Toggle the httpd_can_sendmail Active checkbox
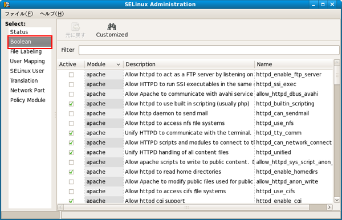The height and width of the screenshot is (220, 342). (x=71, y=113)
